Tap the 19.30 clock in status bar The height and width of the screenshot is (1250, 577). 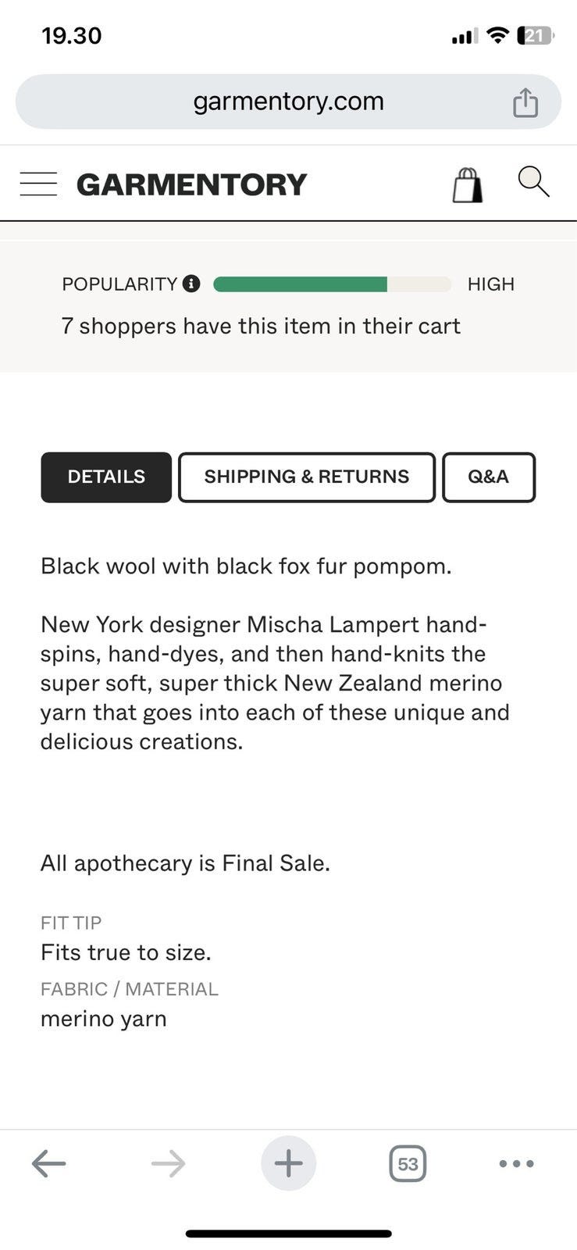coord(71,36)
